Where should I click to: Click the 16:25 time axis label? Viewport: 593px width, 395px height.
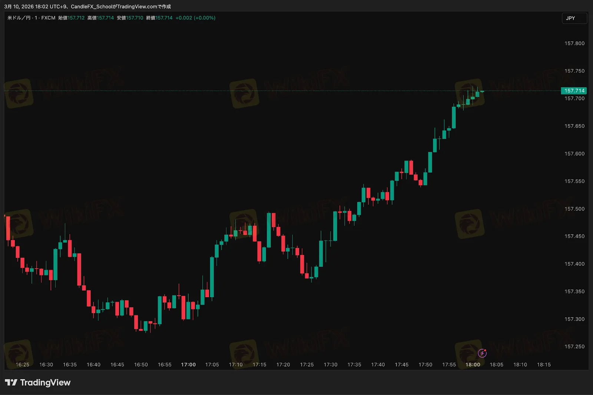click(22, 365)
